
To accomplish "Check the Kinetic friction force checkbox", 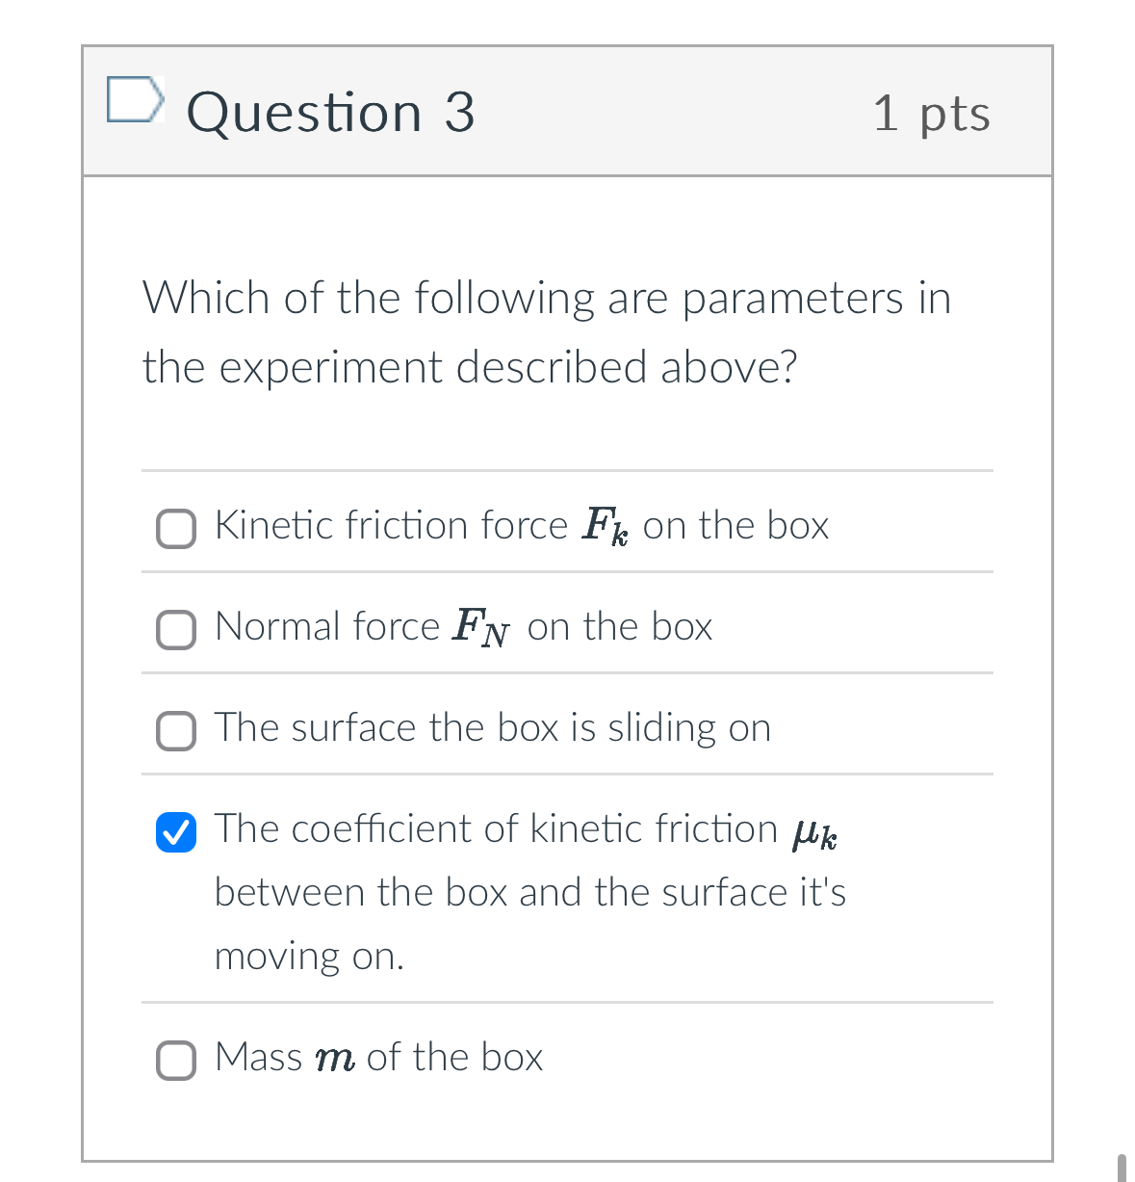I will 176,529.
